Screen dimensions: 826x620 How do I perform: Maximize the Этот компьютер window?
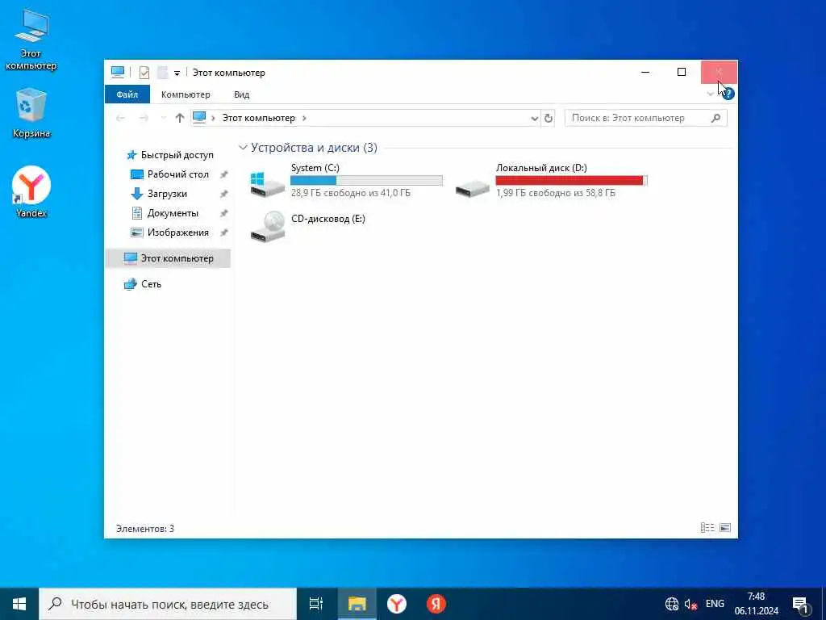click(x=682, y=72)
